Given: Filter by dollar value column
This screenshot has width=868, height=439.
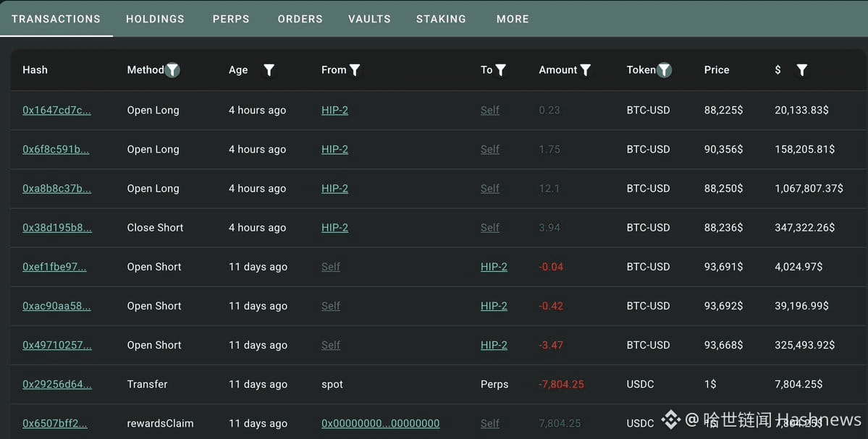Looking at the screenshot, I should point(801,70).
